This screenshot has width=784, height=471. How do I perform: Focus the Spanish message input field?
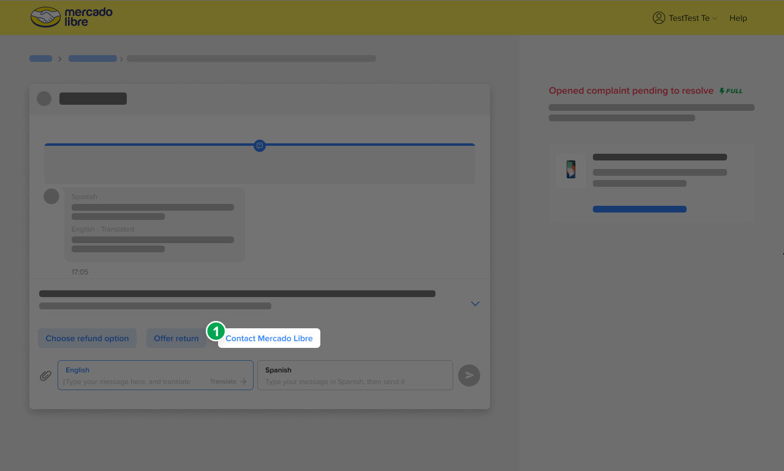355,375
